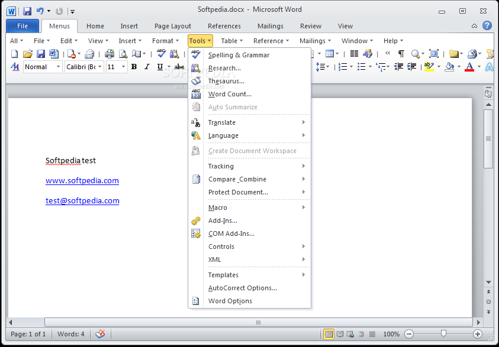Switch to the Review ribbon tab
The image size is (499, 347).
[x=311, y=26]
